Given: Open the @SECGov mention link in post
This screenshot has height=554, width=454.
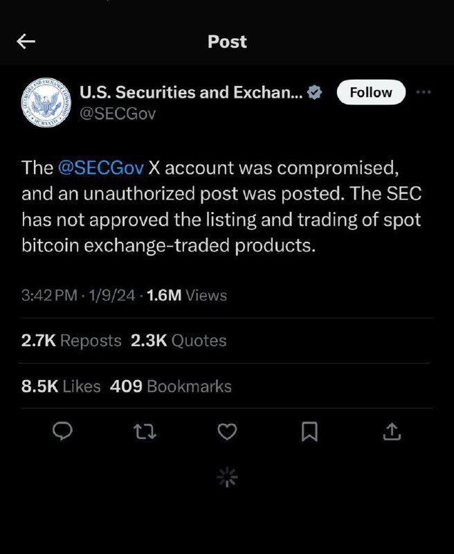Looking at the screenshot, I should click(x=100, y=168).
